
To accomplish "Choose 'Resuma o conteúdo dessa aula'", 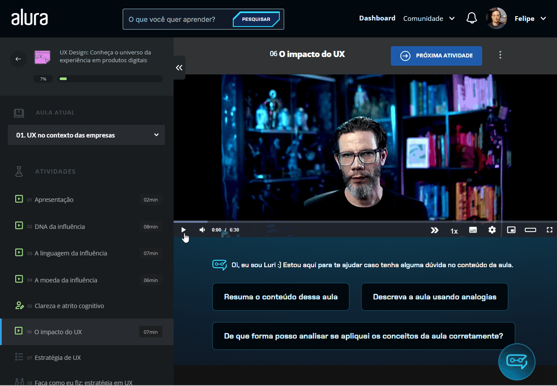I will point(281,297).
